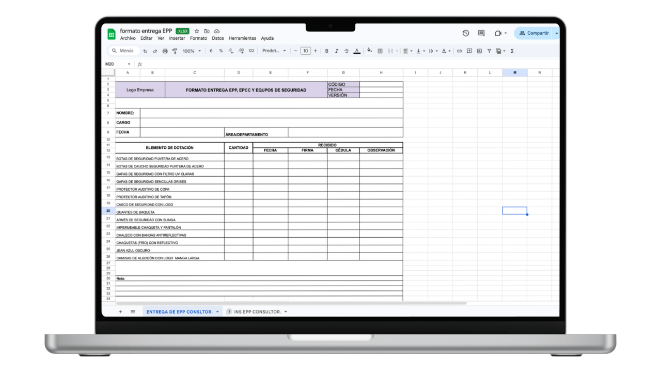Image resolution: width=661 pixels, height=372 pixels.
Task: Open the fill color picker
Action: pos(369,51)
